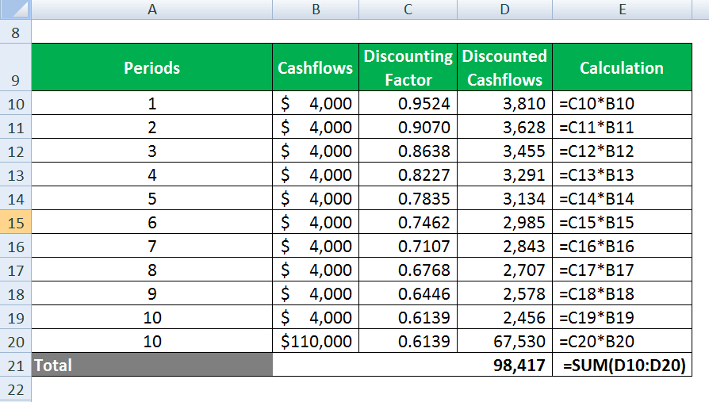Click the Discounting Factor header cell
The width and height of the screenshot is (709, 402).
point(408,67)
